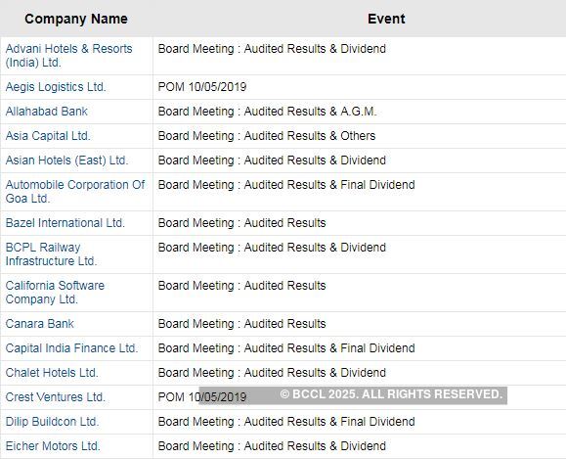Screen dimensions: 566x459
Task: Click the Event column header
Action: tap(386, 19)
